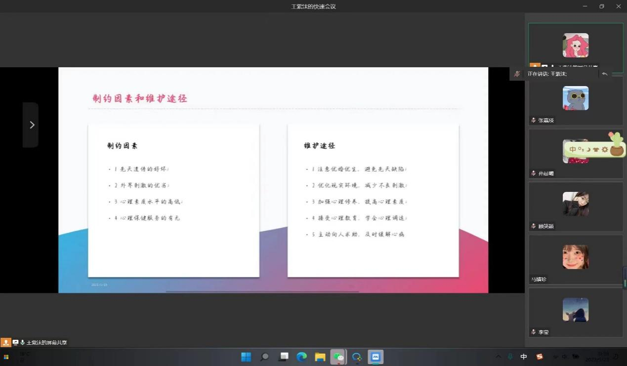The height and width of the screenshot is (366, 627).
Task: Click muted mic icon next to 李莹
Action: tap(533, 332)
